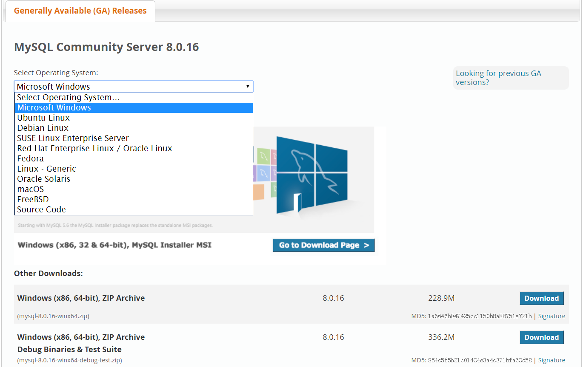Click the Go to Download Page button
Image resolution: width=583 pixels, height=367 pixels.
pyautogui.click(x=324, y=245)
